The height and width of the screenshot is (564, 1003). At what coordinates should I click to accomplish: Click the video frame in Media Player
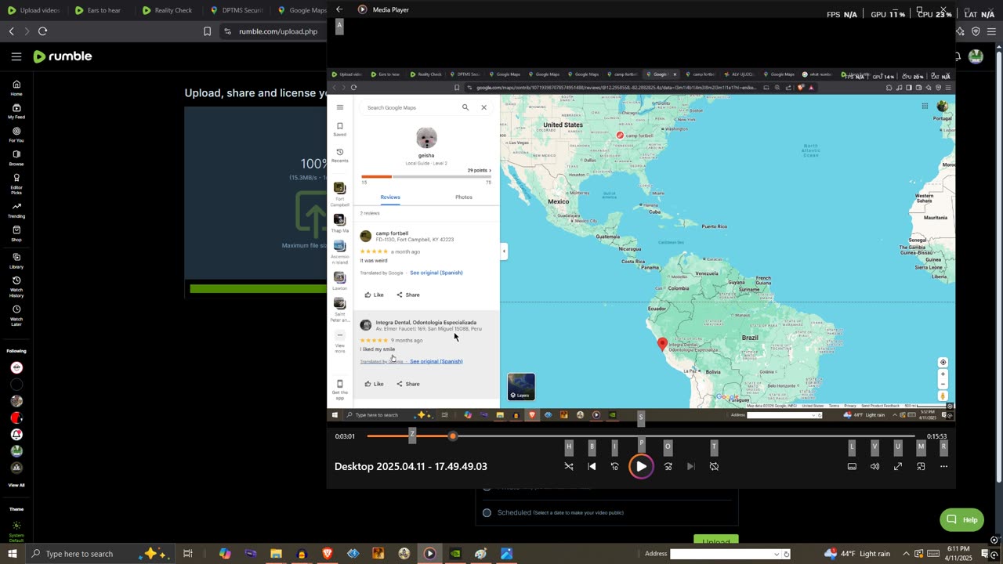click(x=641, y=244)
